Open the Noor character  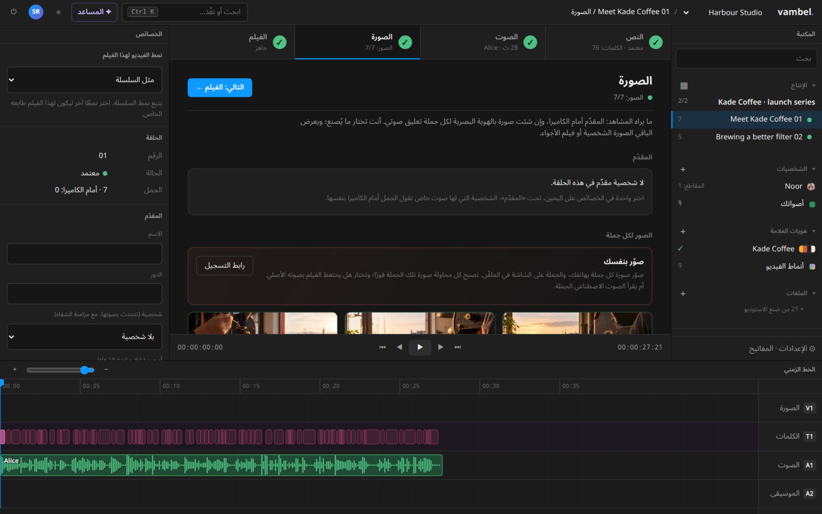746,186
